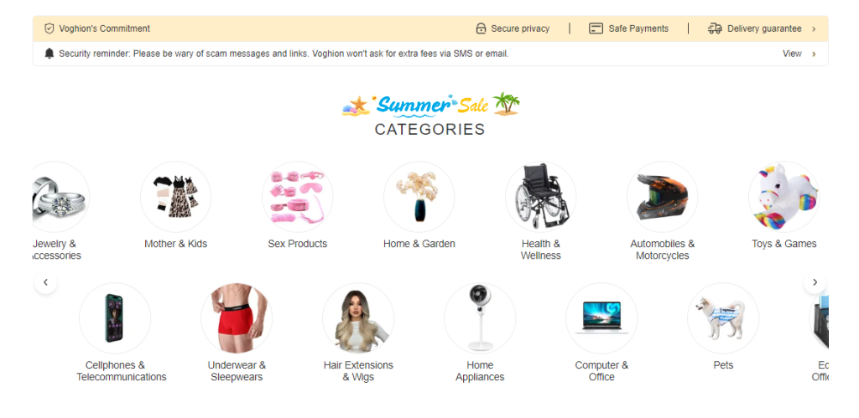Show previous categories with left arrow
Viewport: 859px width, 418px height.
[45, 282]
